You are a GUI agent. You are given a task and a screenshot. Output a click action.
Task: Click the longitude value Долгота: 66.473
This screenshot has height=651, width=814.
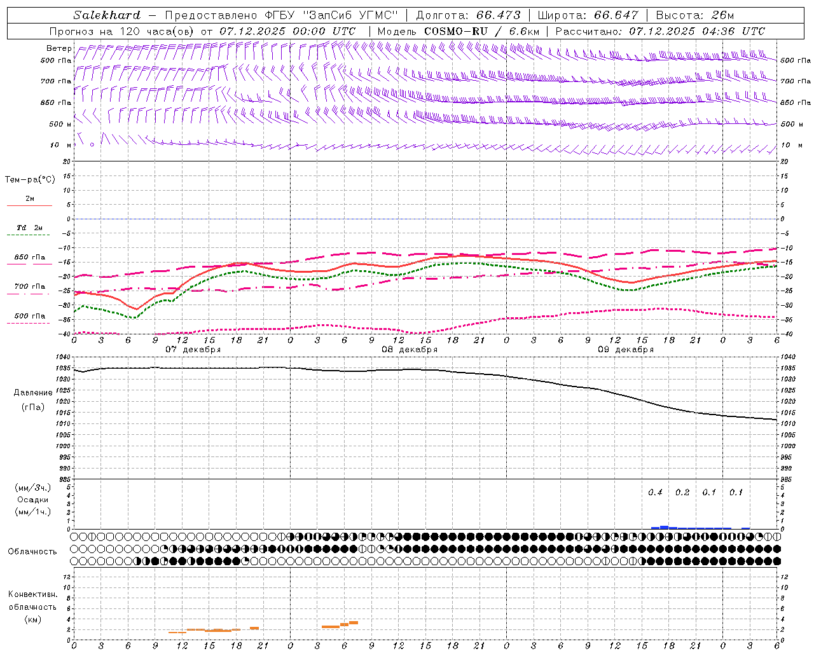tap(468, 15)
